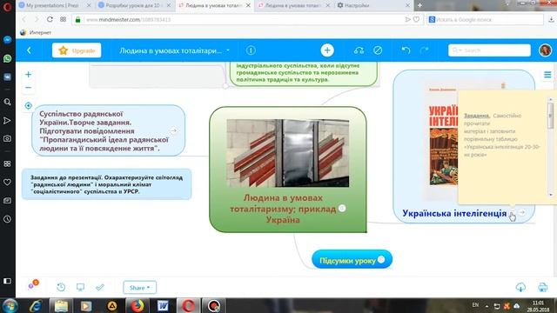Click the connection tool icon
The image size is (557, 313).
pyautogui.click(x=359, y=50)
